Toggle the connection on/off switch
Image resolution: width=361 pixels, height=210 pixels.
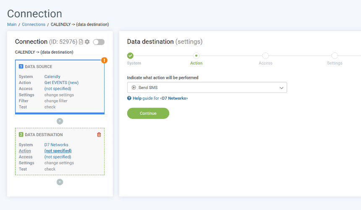point(99,42)
